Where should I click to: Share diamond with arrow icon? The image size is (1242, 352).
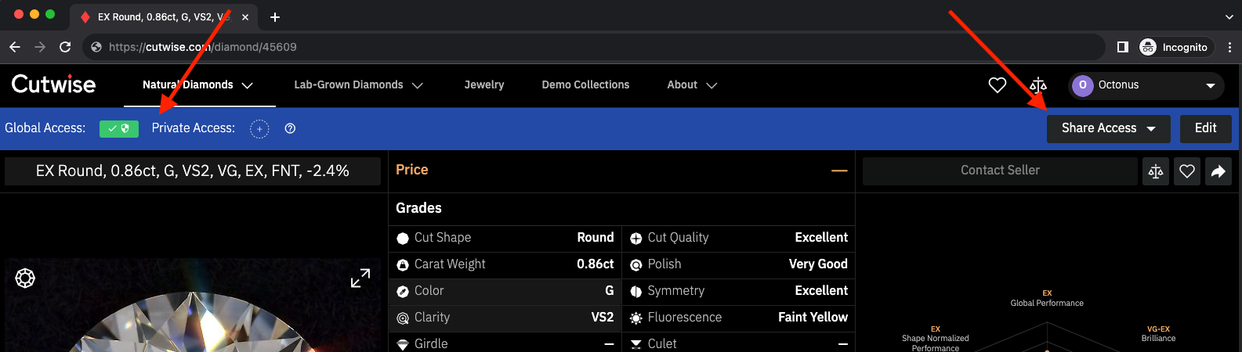point(1218,171)
